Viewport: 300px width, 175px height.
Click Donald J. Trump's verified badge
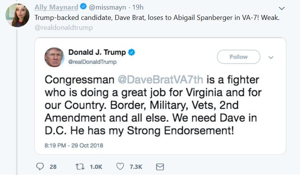click(x=131, y=52)
